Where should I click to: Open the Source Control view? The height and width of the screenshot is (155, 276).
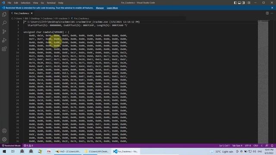click(x=4, y=31)
